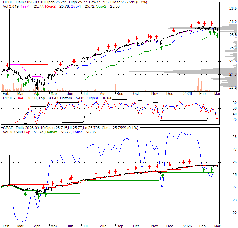Click the 'Top = 25.74' trend legend
The width and height of the screenshot is (238, 228).
[x=34, y=132]
